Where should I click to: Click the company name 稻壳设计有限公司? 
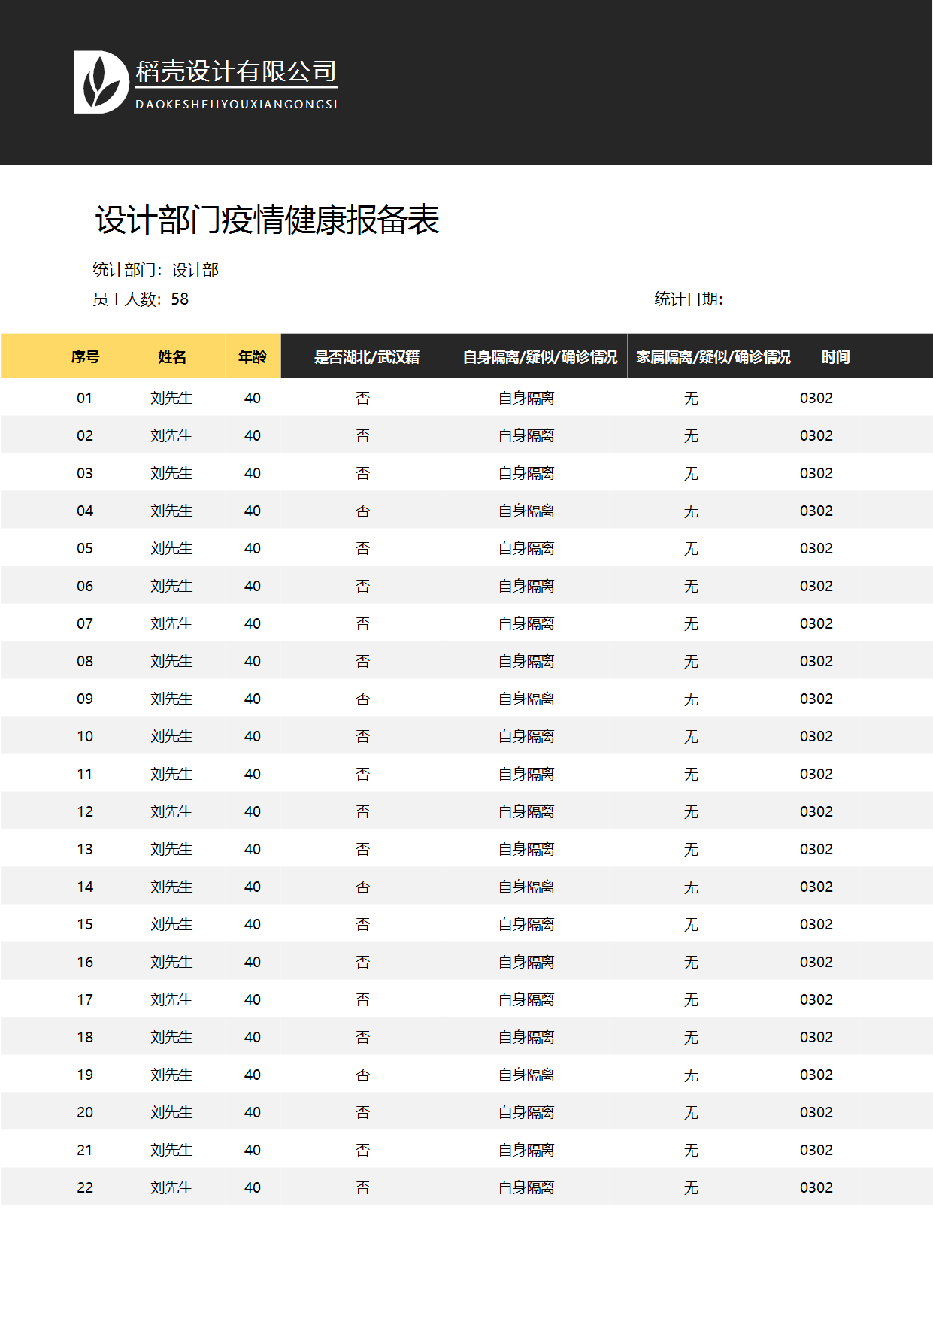(x=235, y=71)
